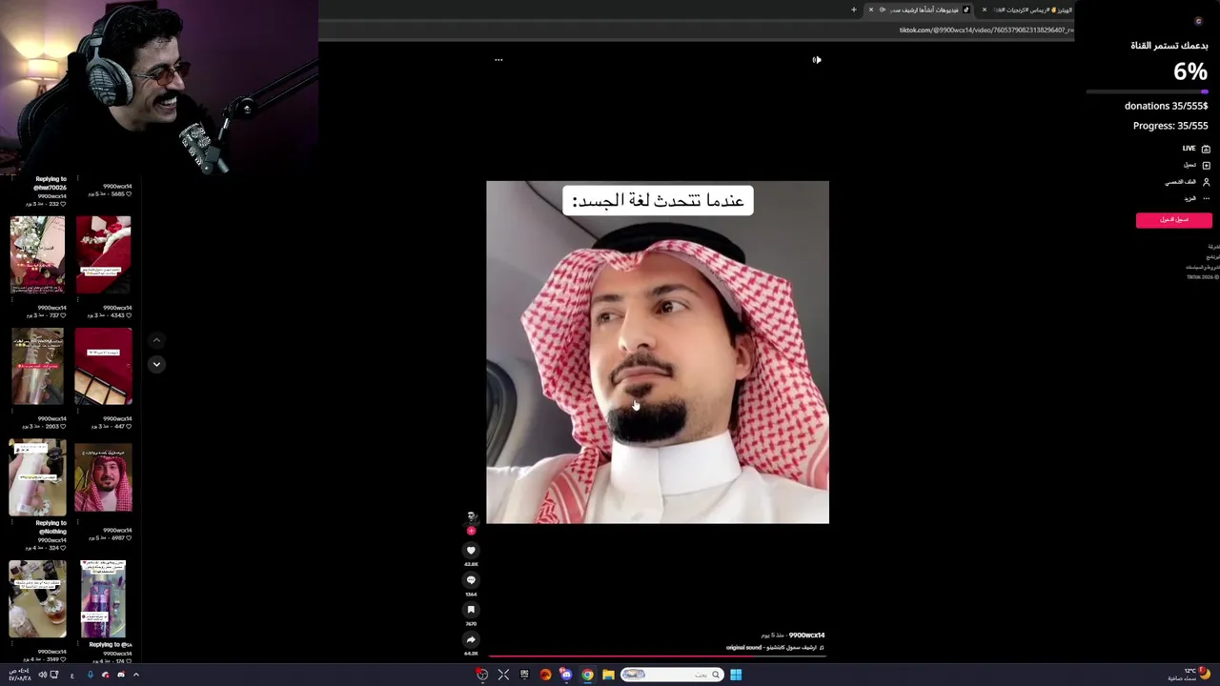Image resolution: width=1220 pixels, height=686 pixels.
Task: Close the second browser tab
Action: click(x=985, y=10)
